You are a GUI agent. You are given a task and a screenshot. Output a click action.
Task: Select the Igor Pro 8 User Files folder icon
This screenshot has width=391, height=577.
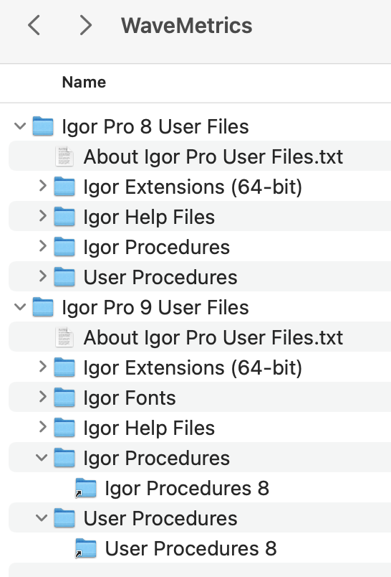(x=43, y=126)
